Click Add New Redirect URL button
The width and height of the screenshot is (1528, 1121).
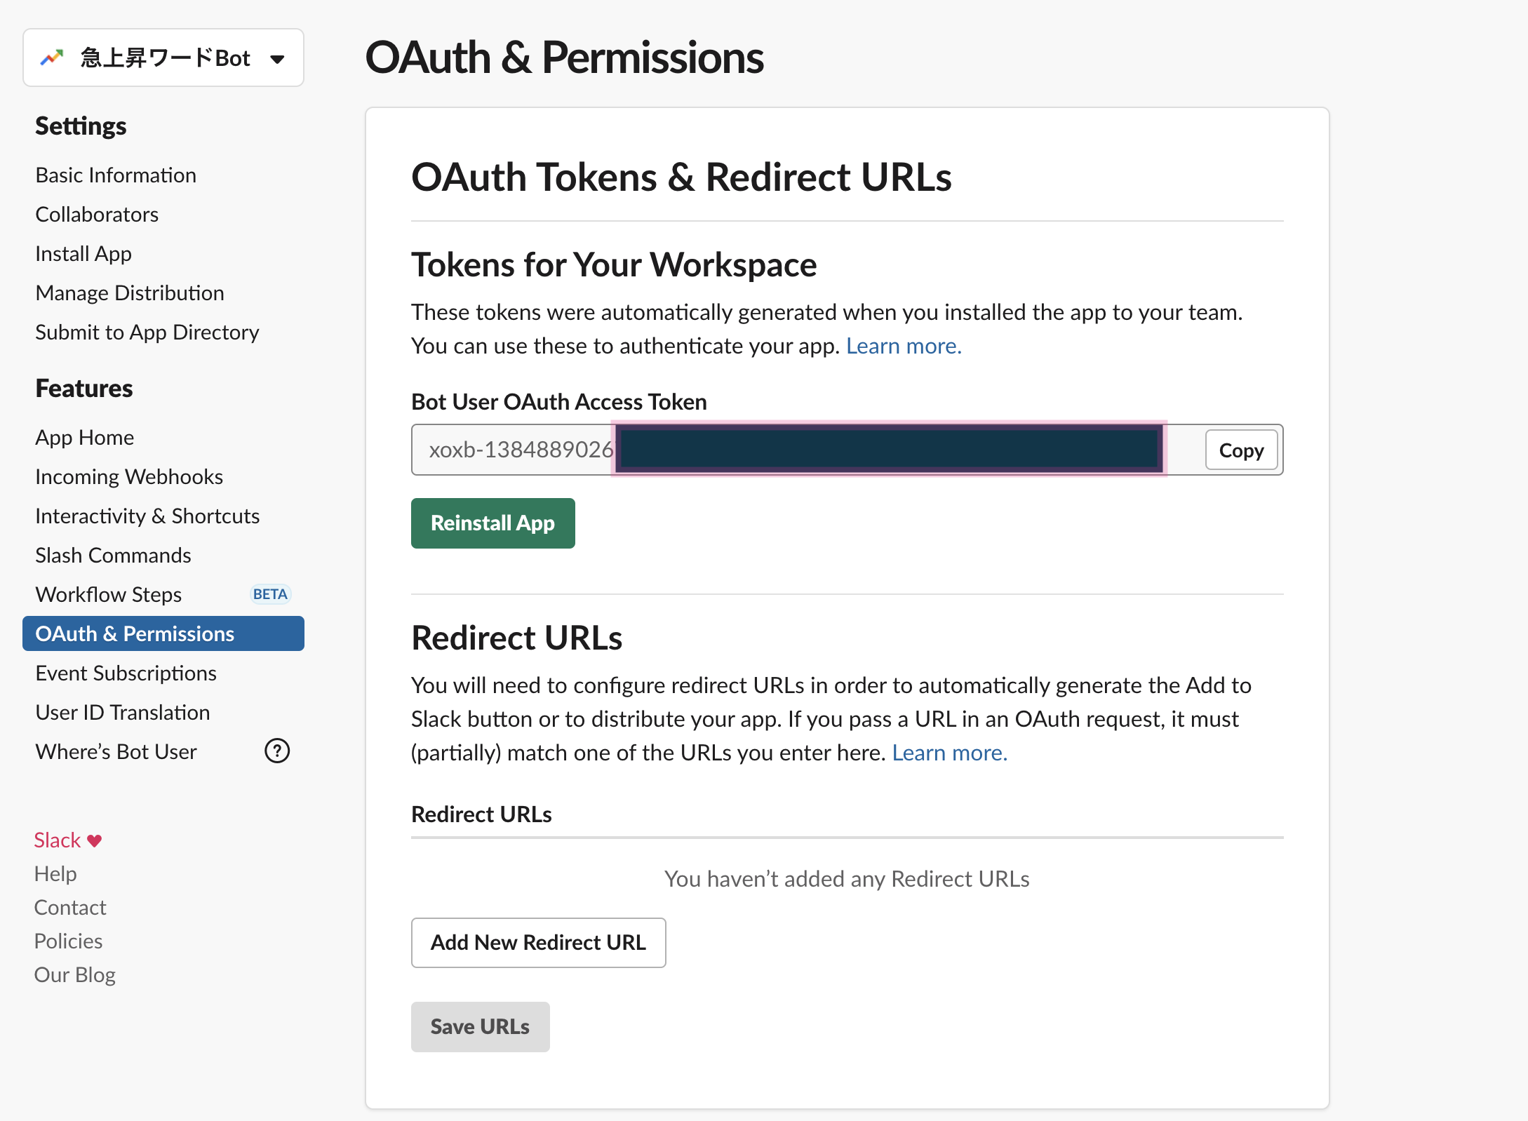coord(538,943)
